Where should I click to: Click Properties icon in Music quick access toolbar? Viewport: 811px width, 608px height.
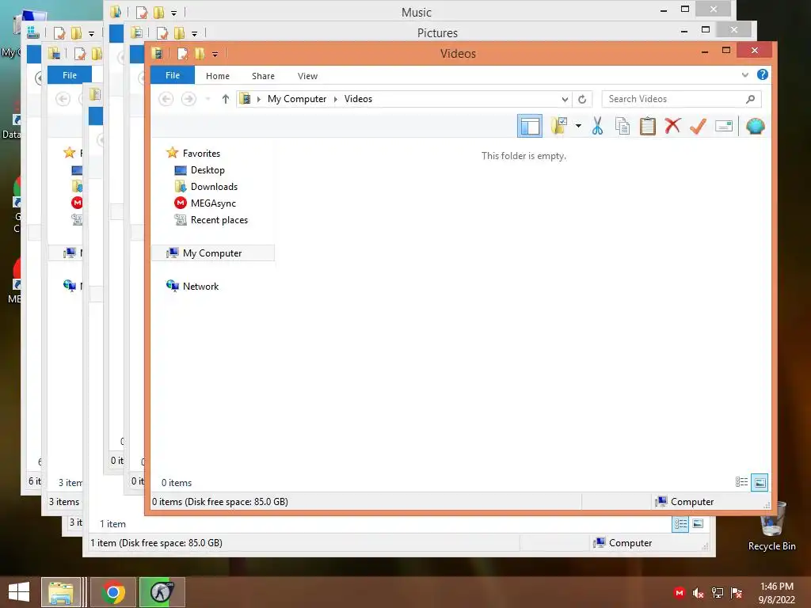141,12
